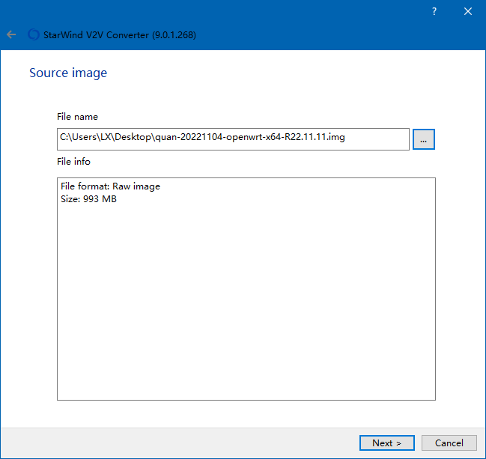
Task: Browse for file with ellipsis button
Action: (424, 139)
